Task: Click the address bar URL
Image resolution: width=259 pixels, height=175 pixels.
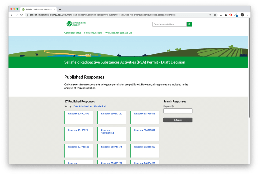Action: point(103,15)
